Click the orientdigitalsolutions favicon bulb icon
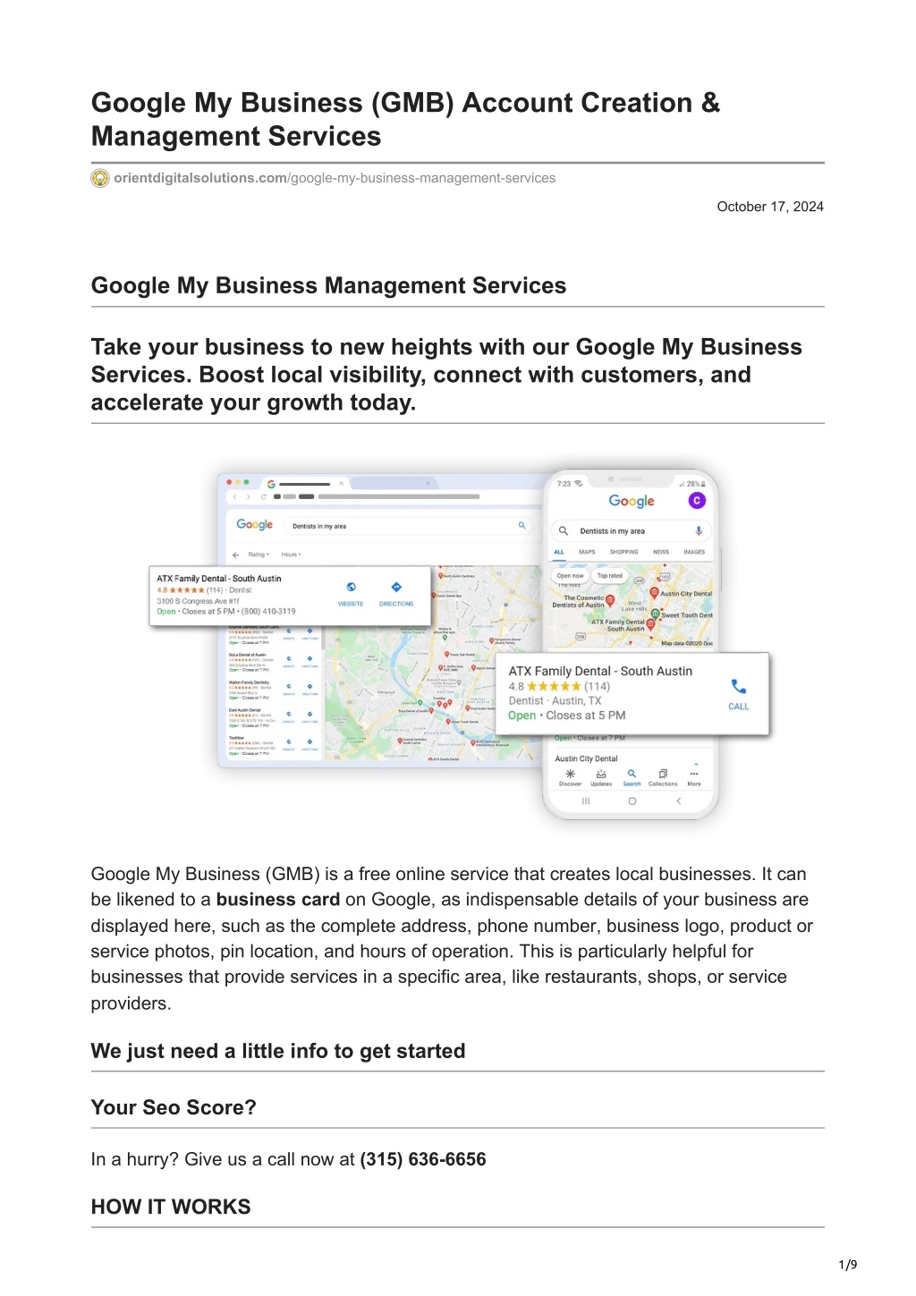Screen dimensions: 916x1296 pos(100,178)
